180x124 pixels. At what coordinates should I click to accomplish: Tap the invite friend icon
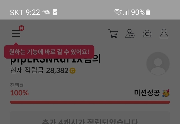(x=130, y=34)
